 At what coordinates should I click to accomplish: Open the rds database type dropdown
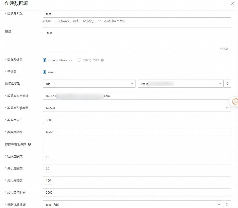[x=89, y=84]
